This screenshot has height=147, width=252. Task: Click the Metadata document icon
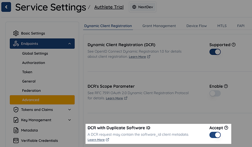coord(16,130)
